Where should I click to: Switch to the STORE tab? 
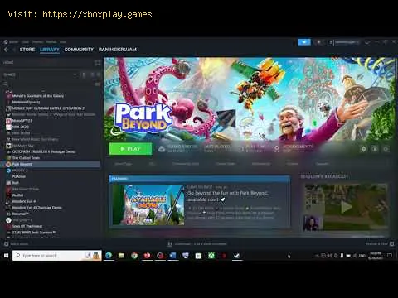click(x=27, y=50)
